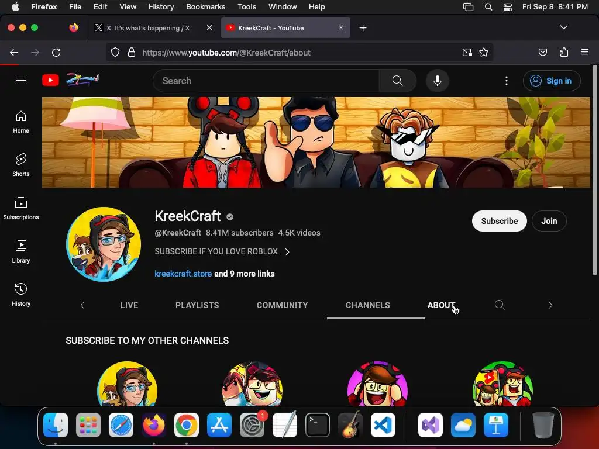Open Firefox application menu

pos(585,52)
